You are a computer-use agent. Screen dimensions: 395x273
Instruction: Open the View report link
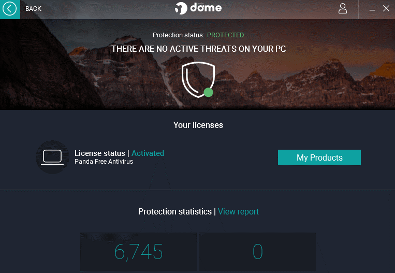238,211
